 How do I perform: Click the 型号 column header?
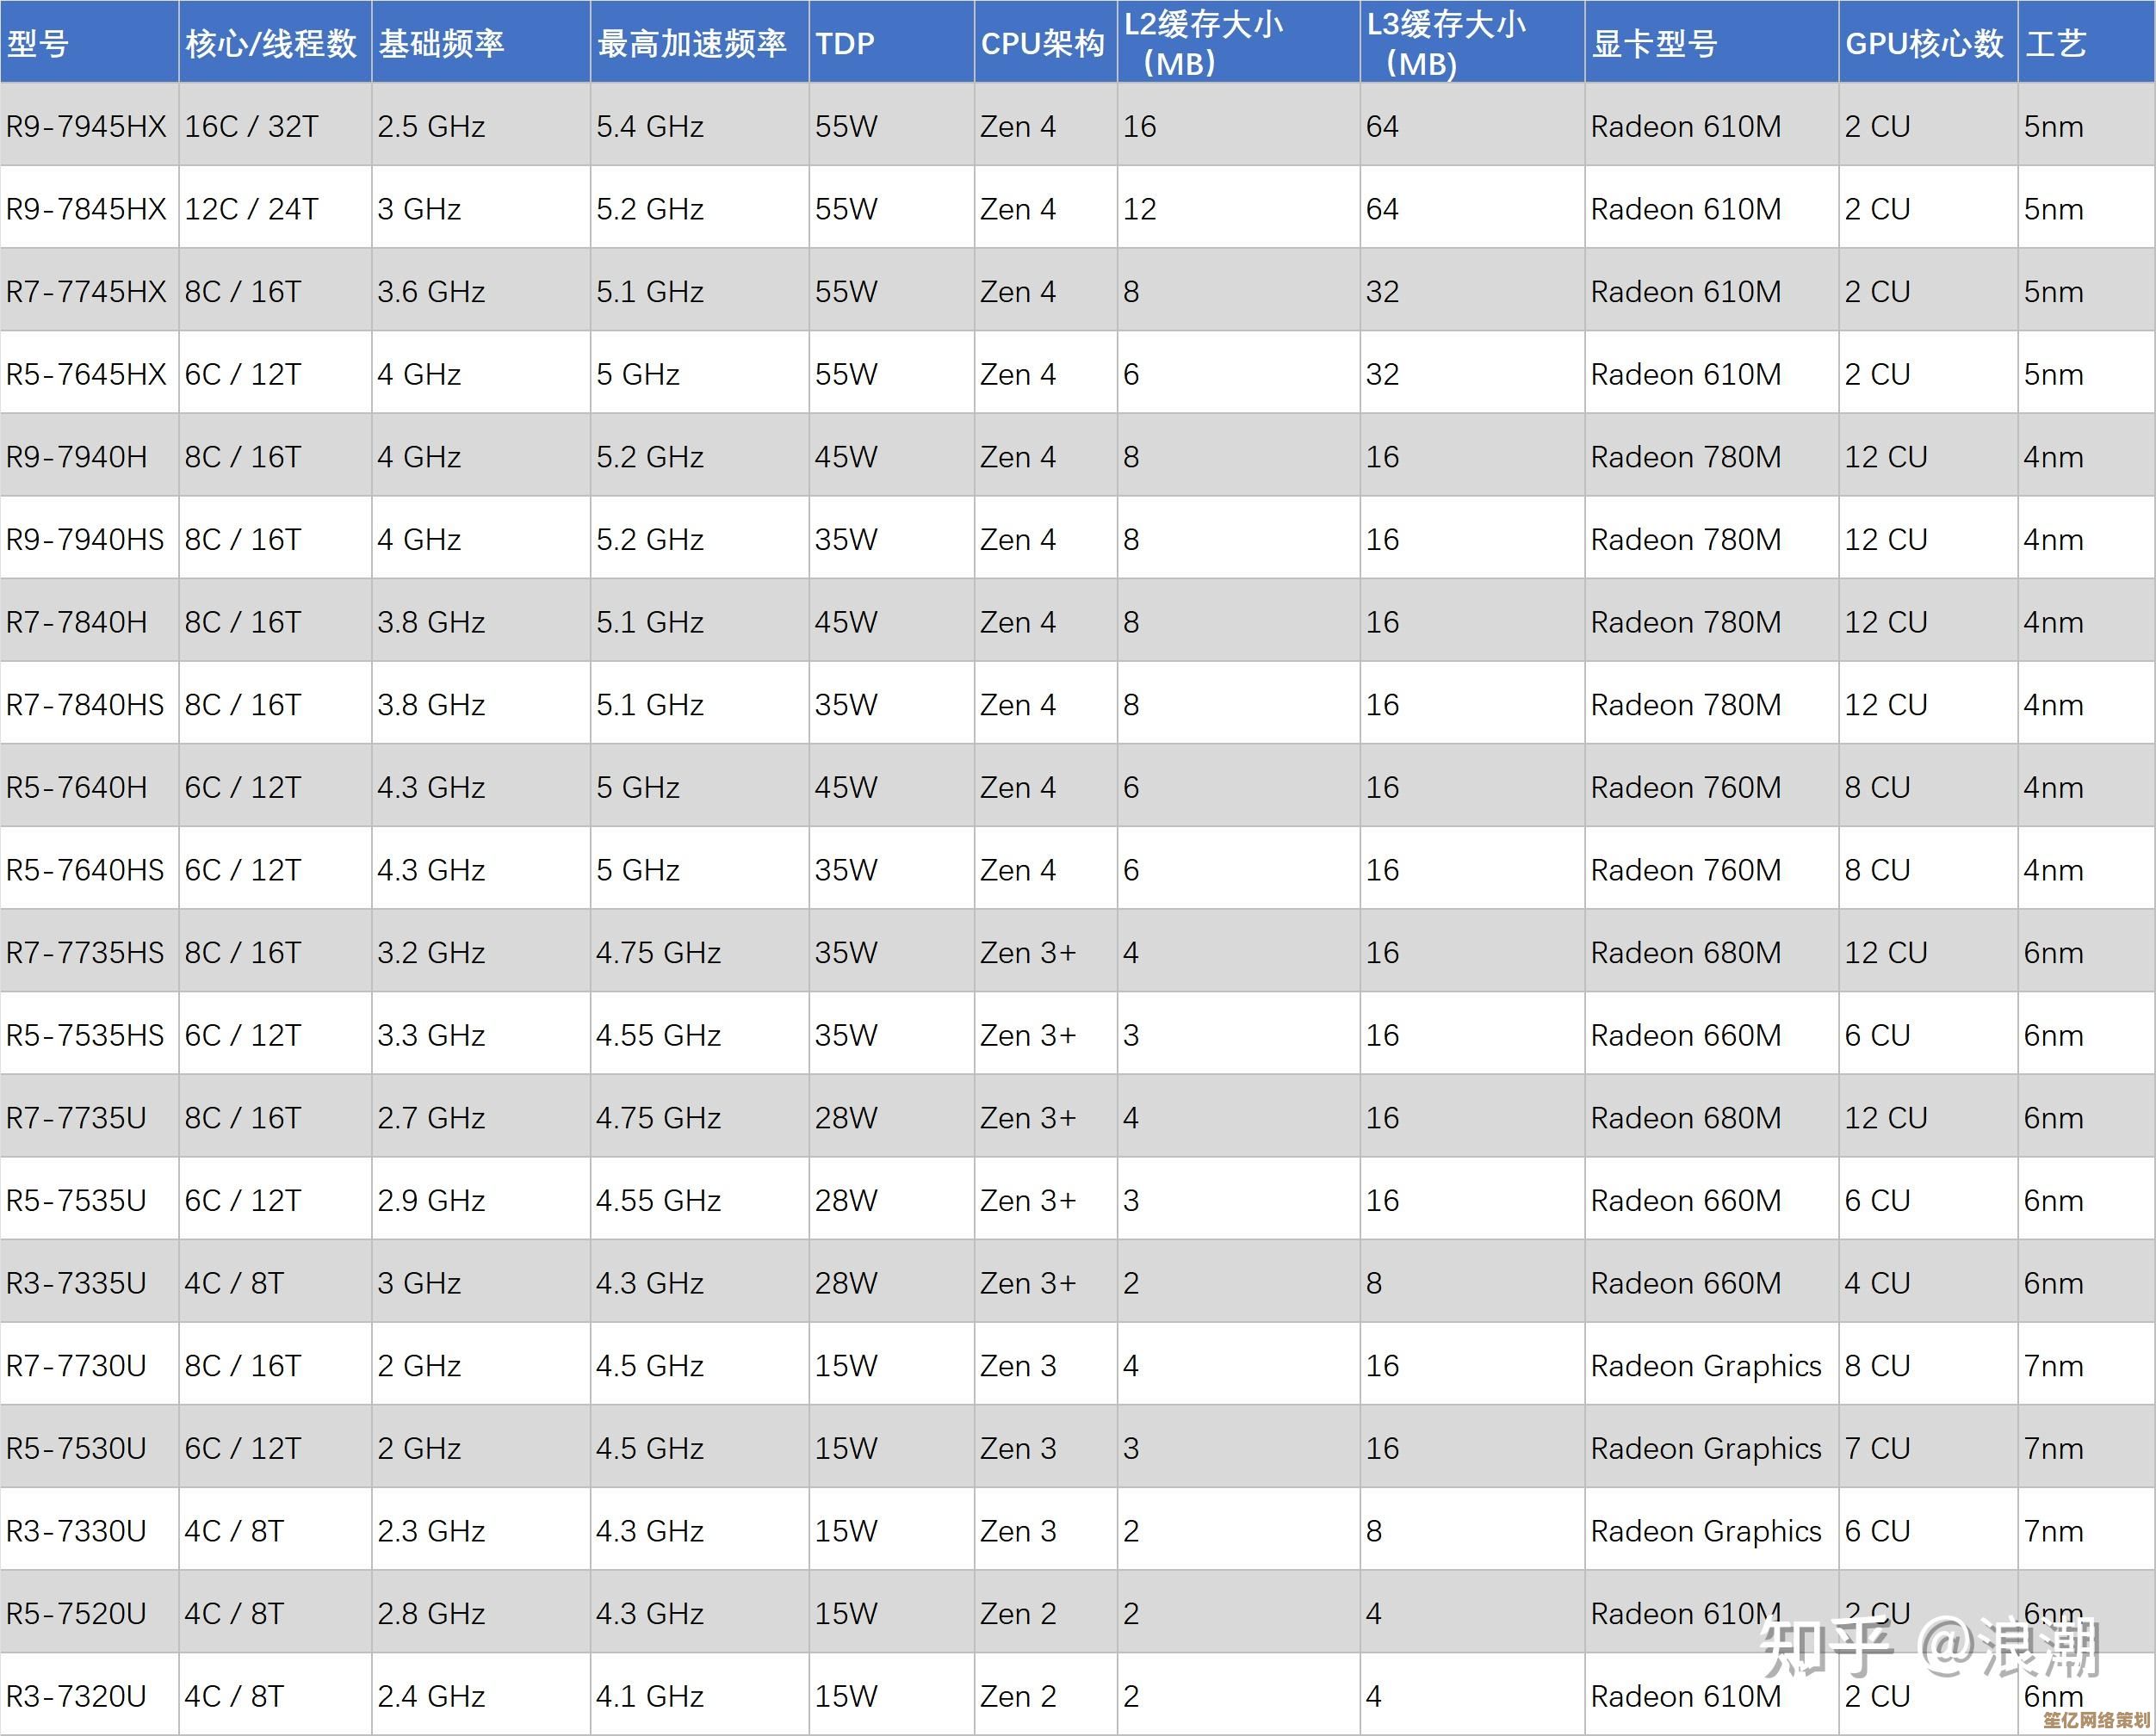tap(38, 43)
